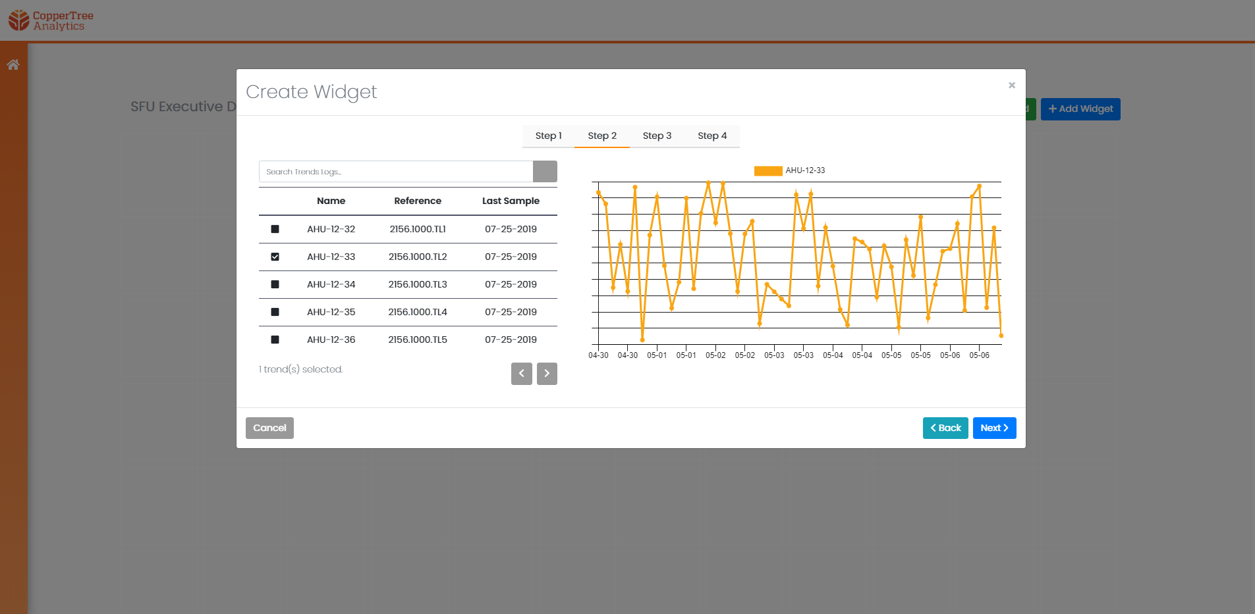Click the AHU-12-33 name cell

click(x=331, y=257)
